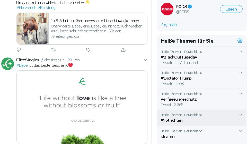Expand options for #DictatorTrump trend
Image resolution: width=247 pixels, height=144 pixels.
coord(241,73)
